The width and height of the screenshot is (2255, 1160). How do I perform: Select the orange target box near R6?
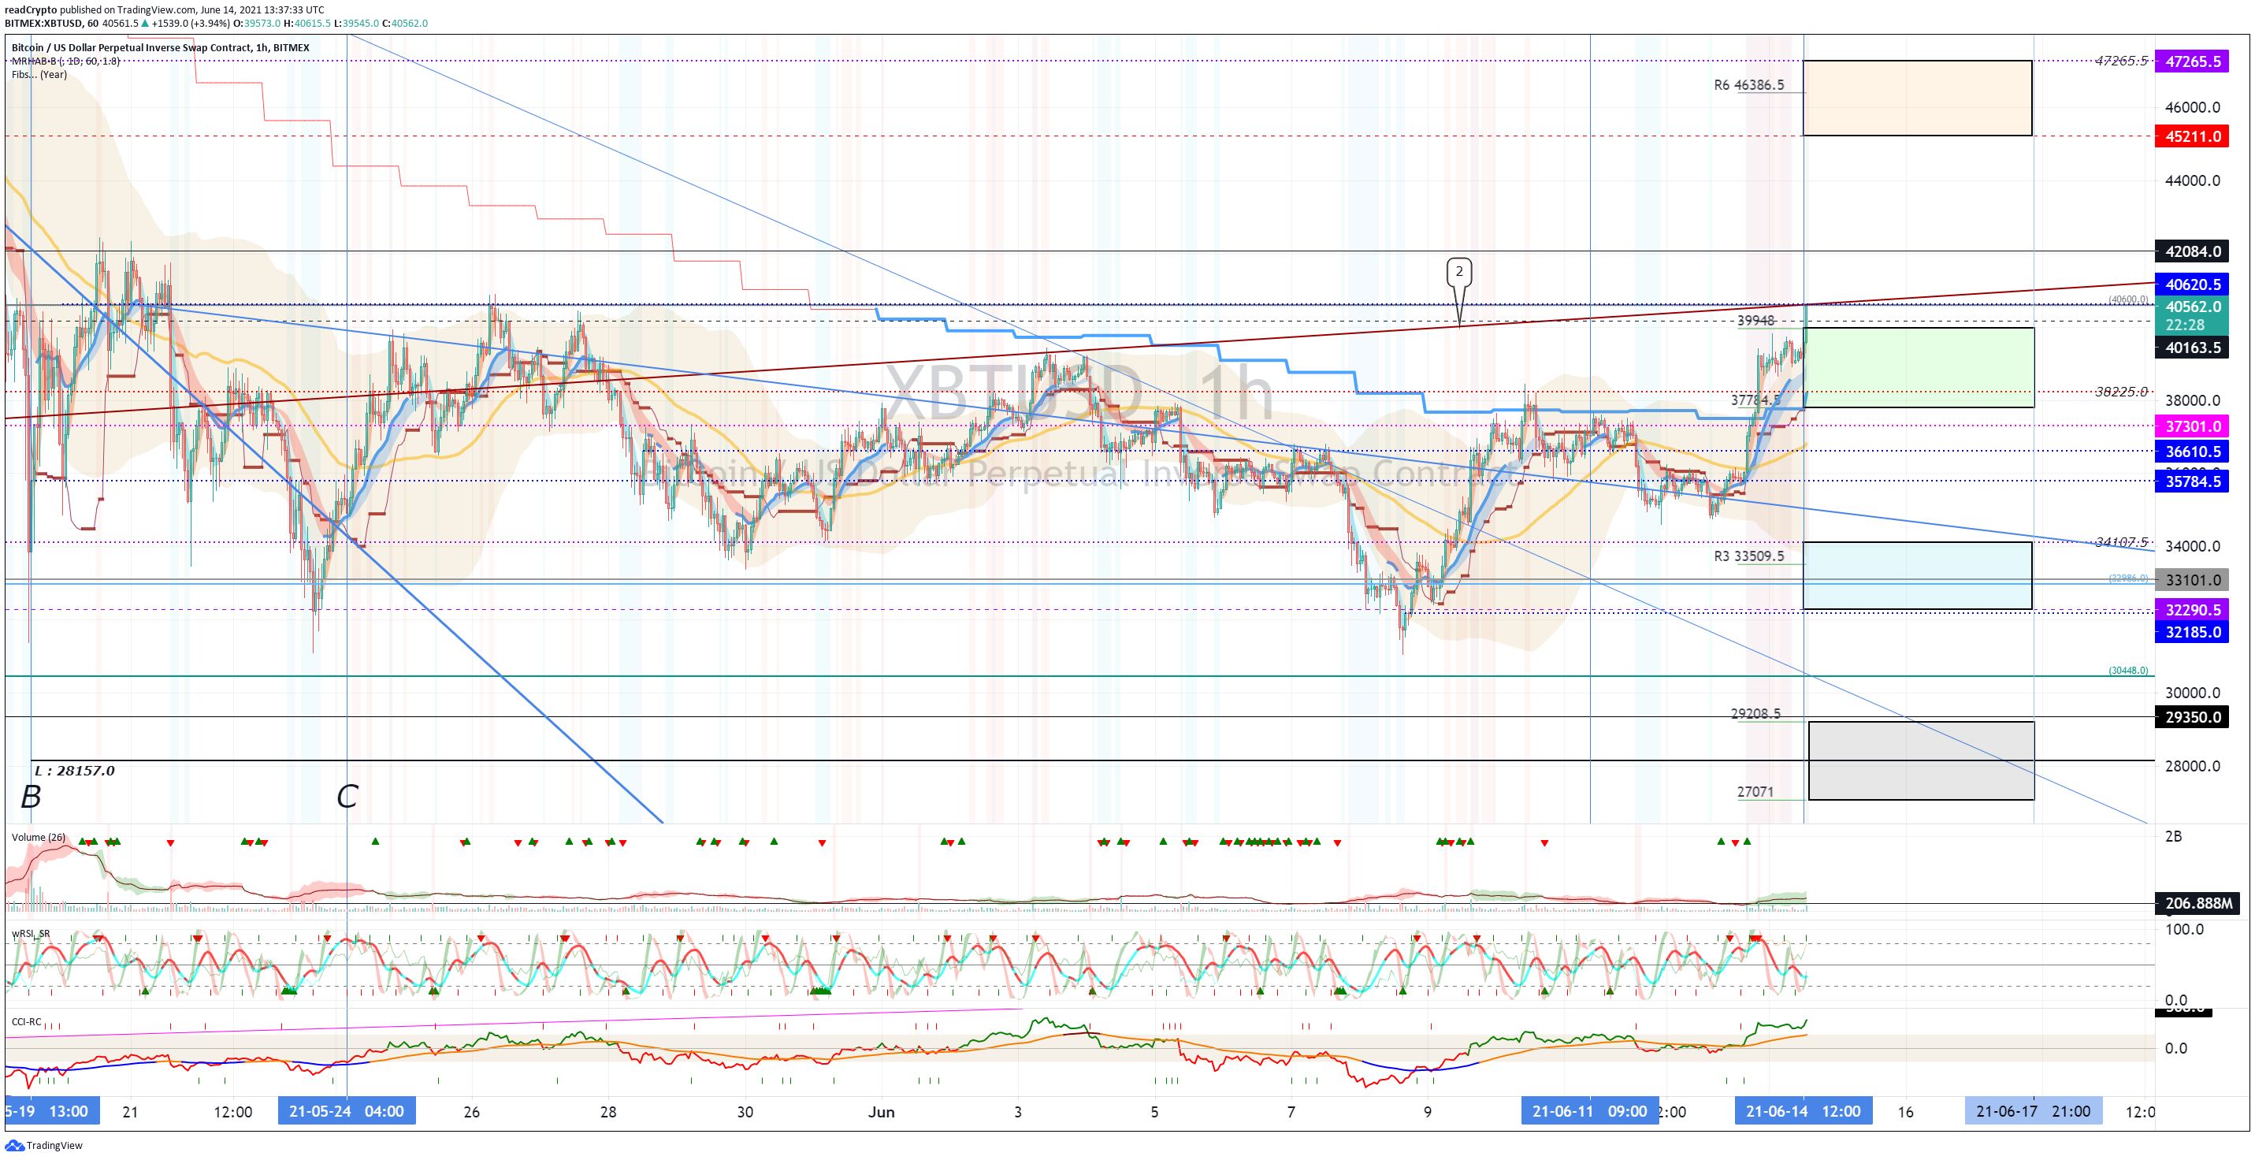pos(1917,98)
